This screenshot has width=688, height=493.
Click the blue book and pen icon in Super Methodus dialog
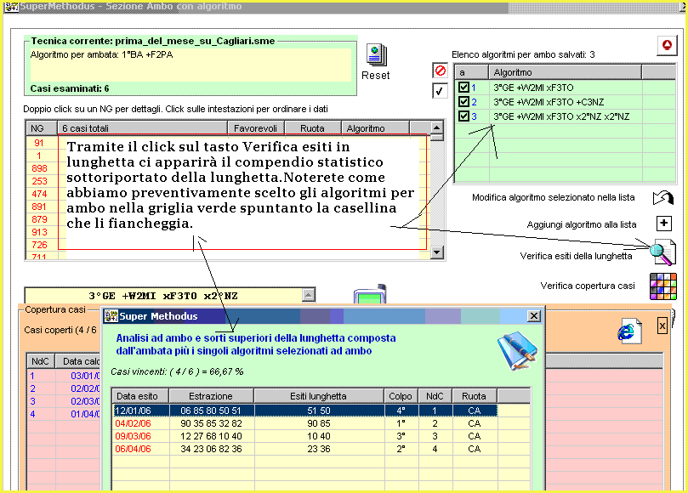coord(517,350)
